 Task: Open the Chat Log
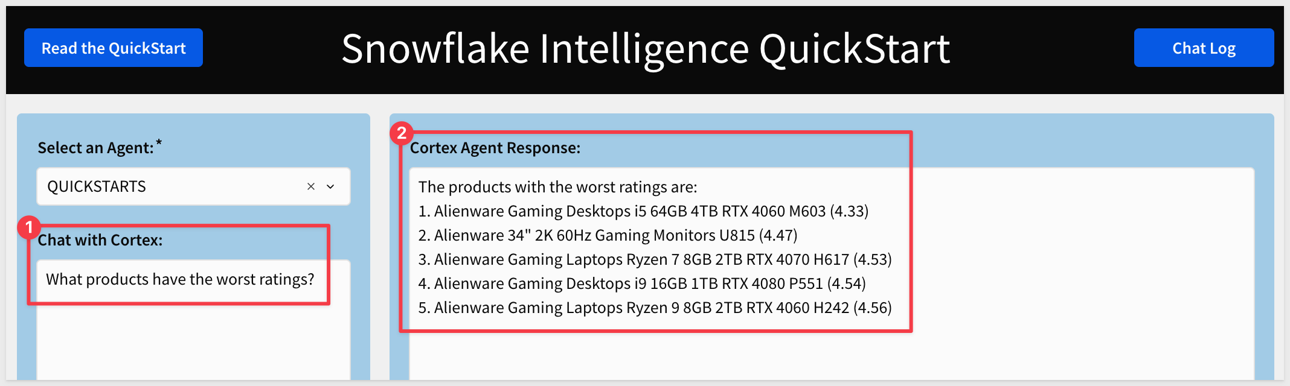point(1204,48)
